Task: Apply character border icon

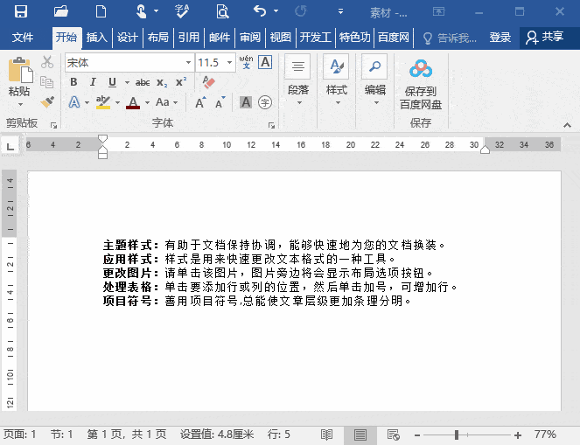Action: tap(265, 62)
